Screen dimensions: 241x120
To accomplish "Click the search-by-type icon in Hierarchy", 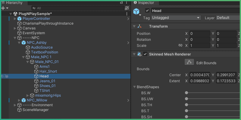I will [127, 8].
